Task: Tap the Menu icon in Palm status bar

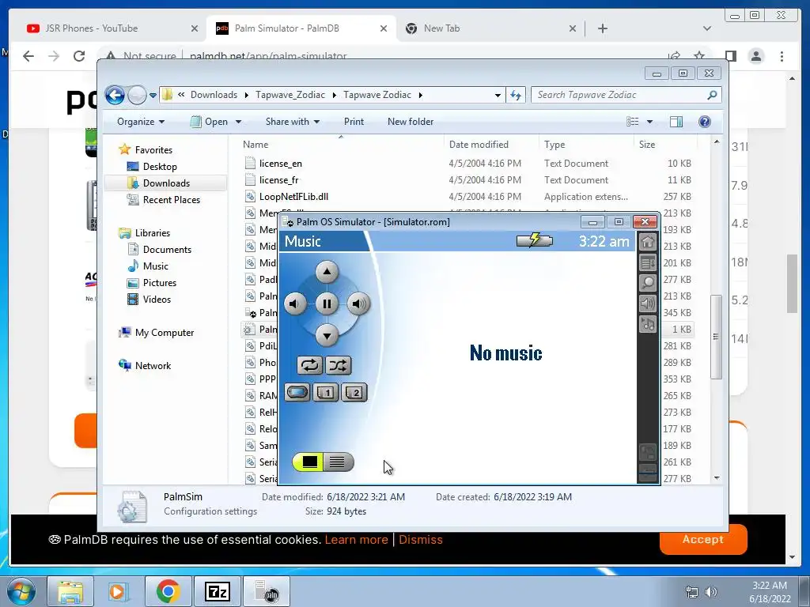Action: 648,262
